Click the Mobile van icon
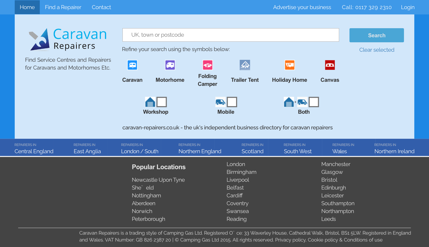This screenshot has height=247, width=429. (220, 102)
